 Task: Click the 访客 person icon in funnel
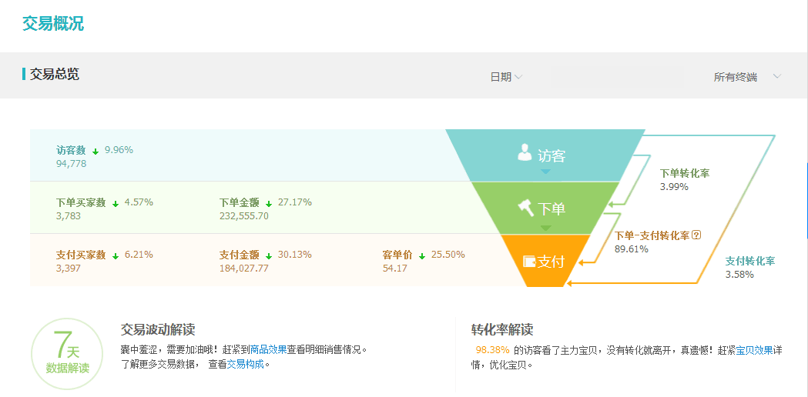click(x=525, y=153)
